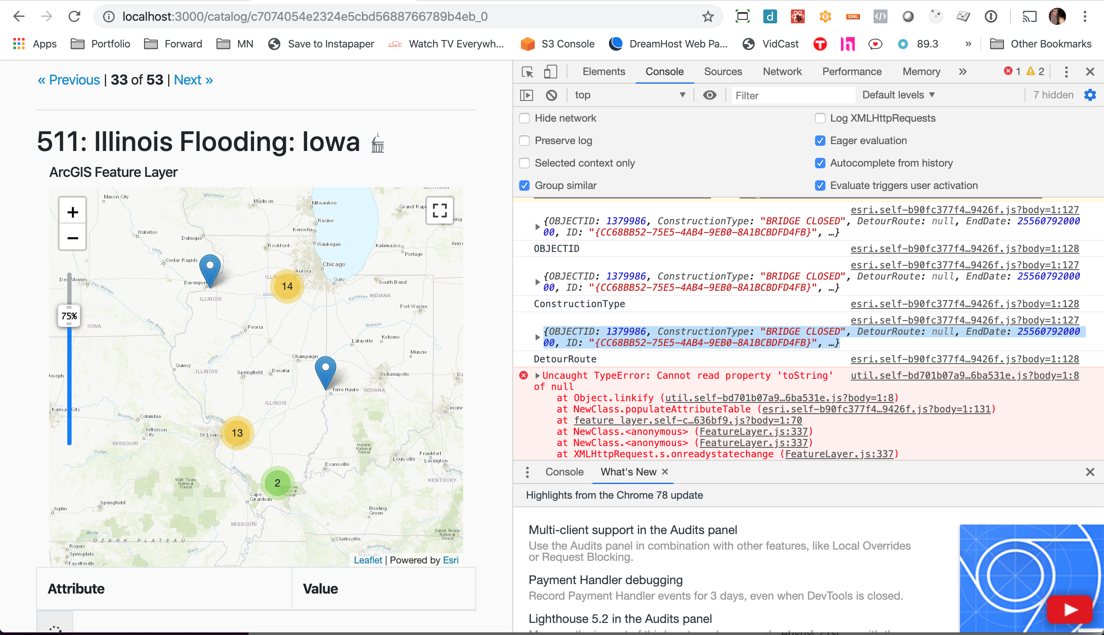Clear the console messages

[x=551, y=94]
